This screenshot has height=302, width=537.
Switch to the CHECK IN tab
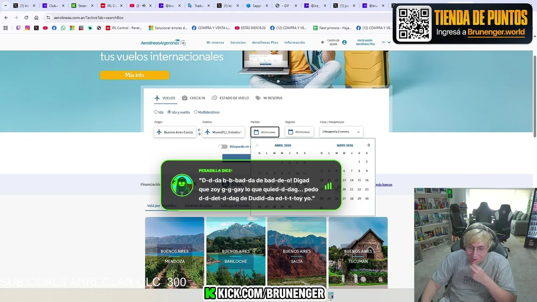pyautogui.click(x=193, y=98)
